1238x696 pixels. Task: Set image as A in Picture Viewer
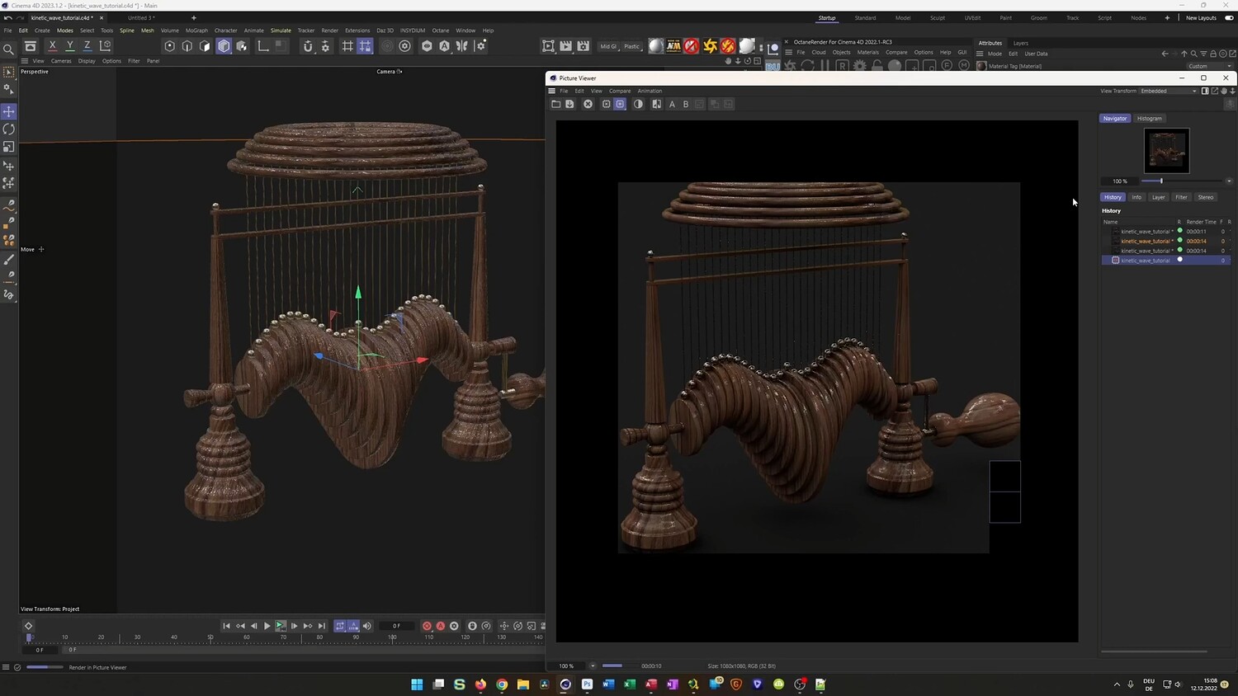pos(672,104)
